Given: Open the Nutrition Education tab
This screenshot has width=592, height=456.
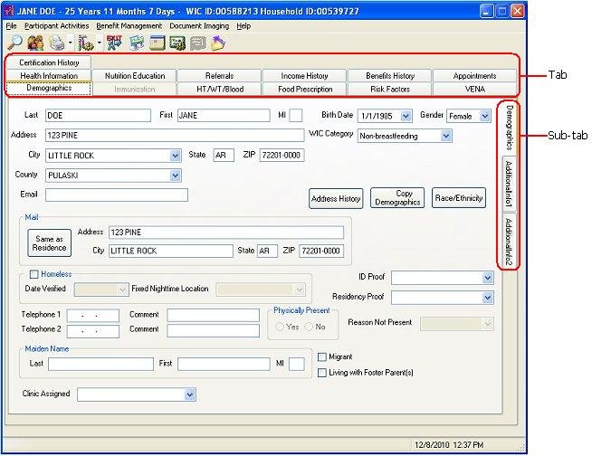Looking at the screenshot, I should pos(135,76).
